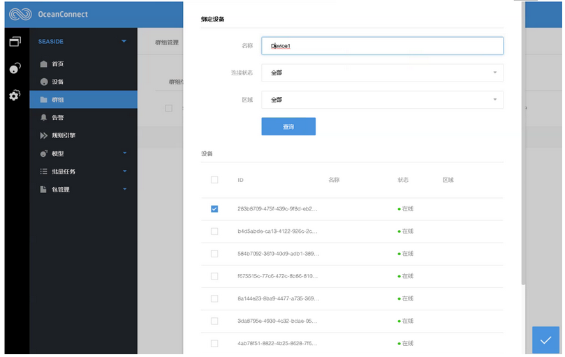Check device f675515c-77c6-472c row checkbox
Screen dimensions: 565x357
[x=214, y=276]
